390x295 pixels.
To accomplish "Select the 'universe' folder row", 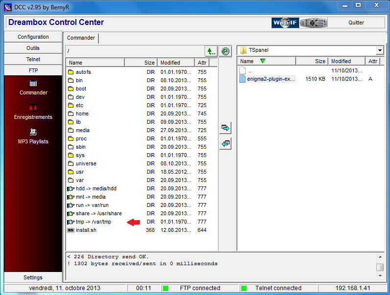I will click(x=142, y=164).
